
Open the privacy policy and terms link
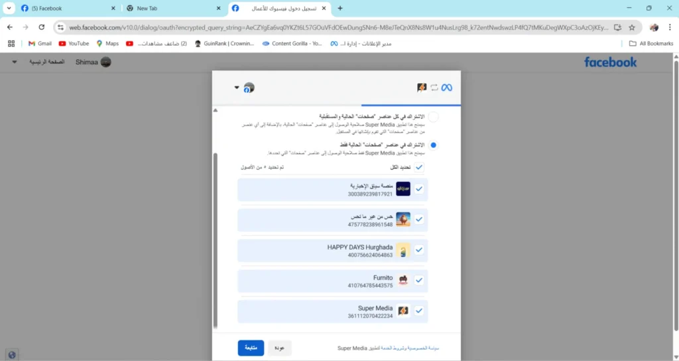coord(410,348)
